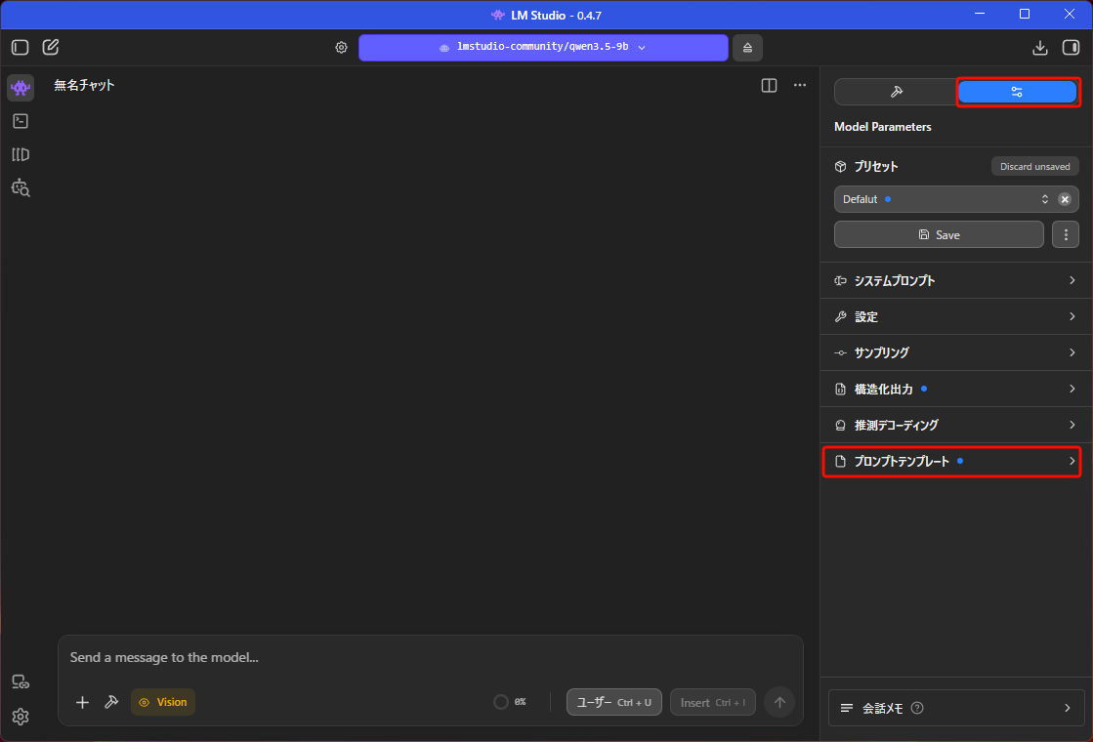
Task: Click the message input field
Action: click(x=430, y=658)
